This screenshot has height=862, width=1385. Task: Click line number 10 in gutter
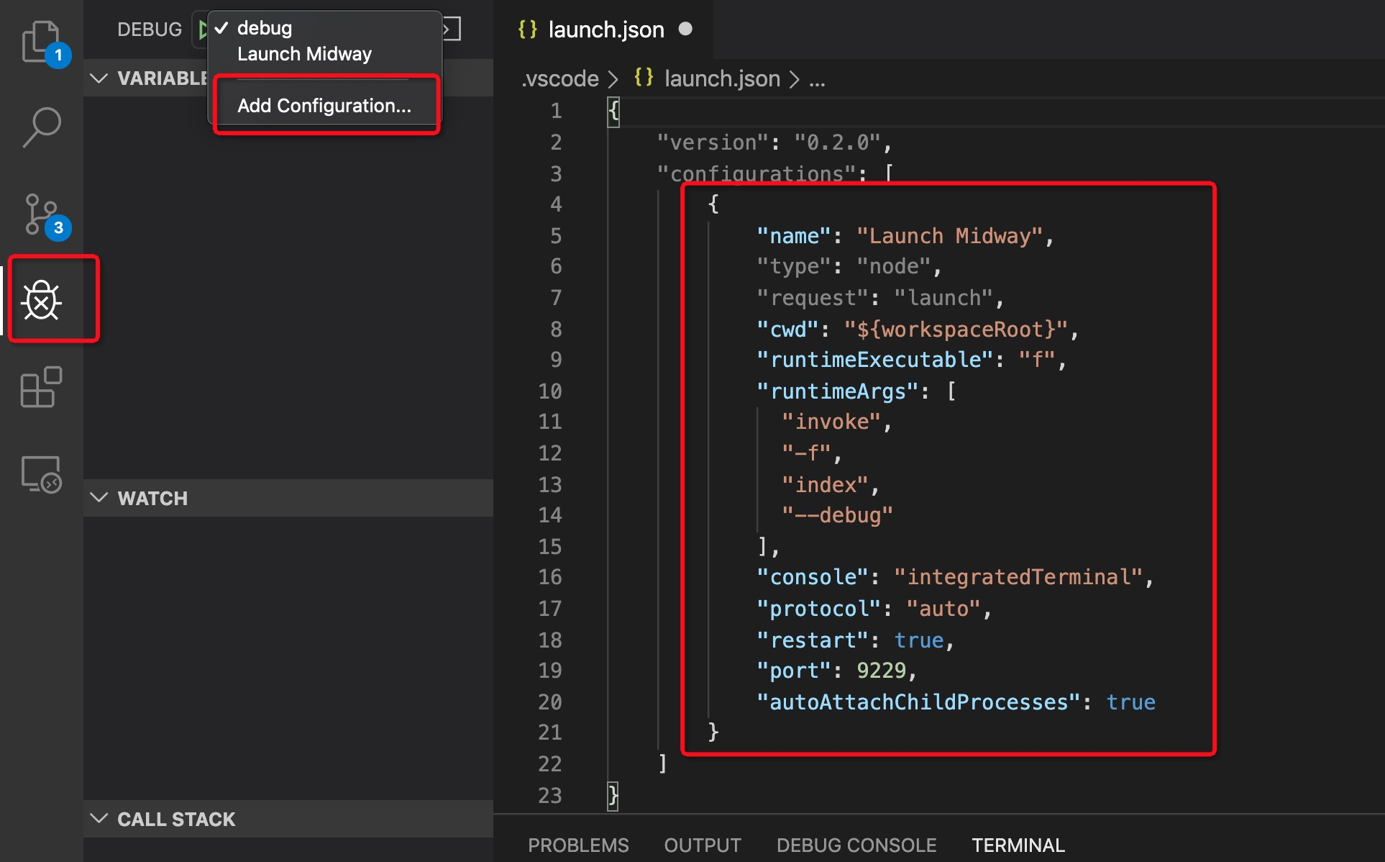click(550, 391)
